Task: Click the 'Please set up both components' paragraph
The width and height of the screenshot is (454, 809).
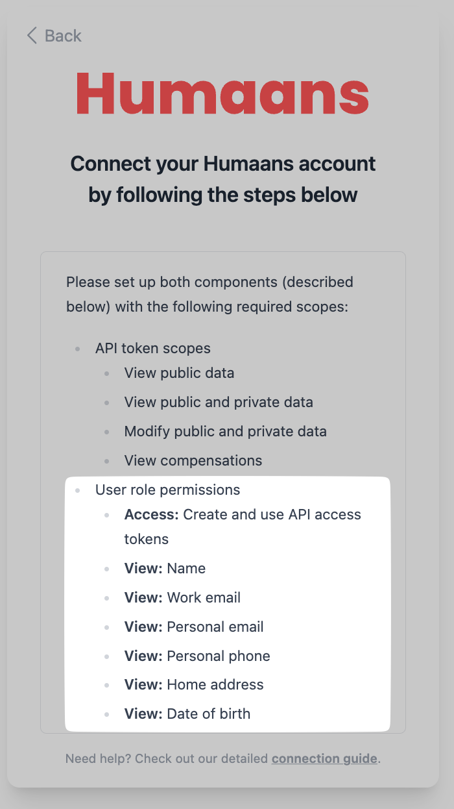Action: tap(209, 294)
